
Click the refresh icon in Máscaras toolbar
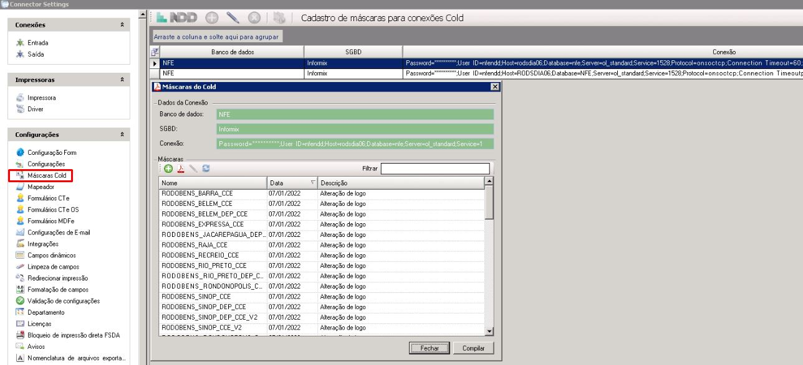point(206,169)
